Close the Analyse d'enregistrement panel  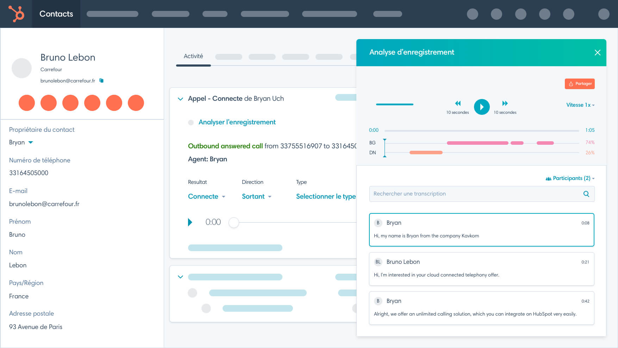(598, 52)
